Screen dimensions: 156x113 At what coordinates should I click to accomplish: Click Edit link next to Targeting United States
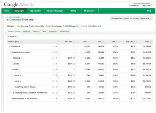(100, 26)
